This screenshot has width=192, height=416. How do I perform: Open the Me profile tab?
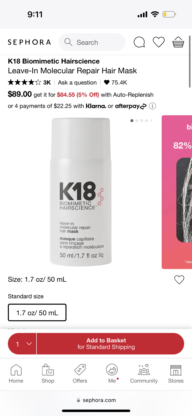(x=112, y=374)
